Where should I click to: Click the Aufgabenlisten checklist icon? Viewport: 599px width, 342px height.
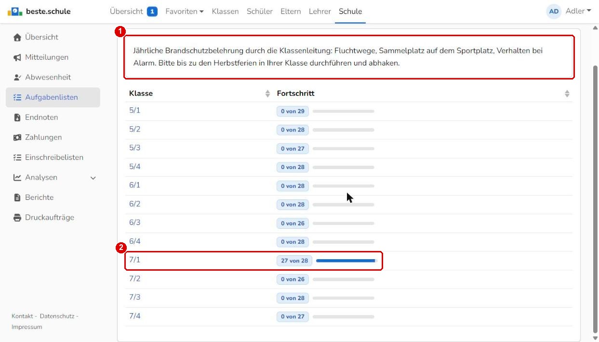[17, 97]
